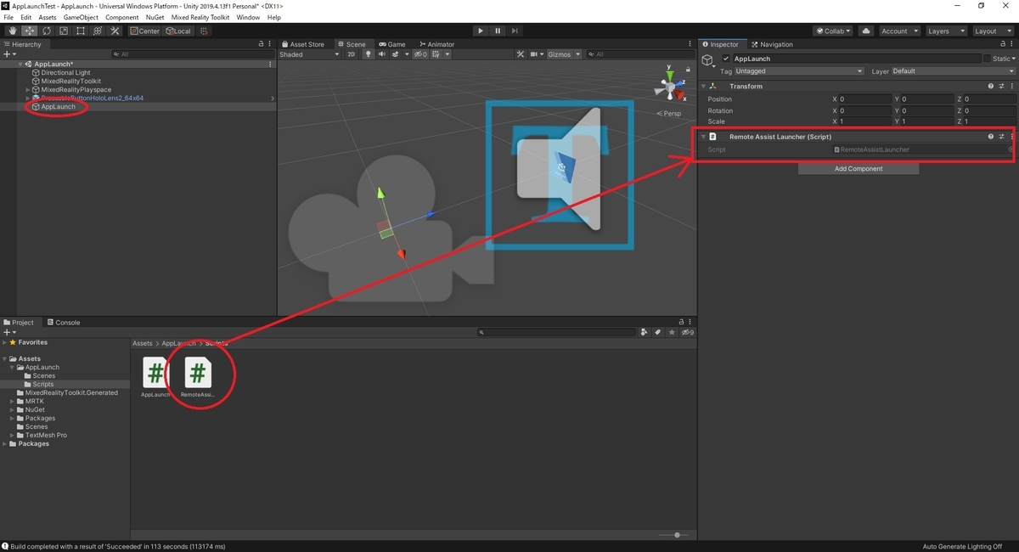This screenshot has height=552, width=1019.
Task: Expand the MRTK folder
Action: [13, 401]
